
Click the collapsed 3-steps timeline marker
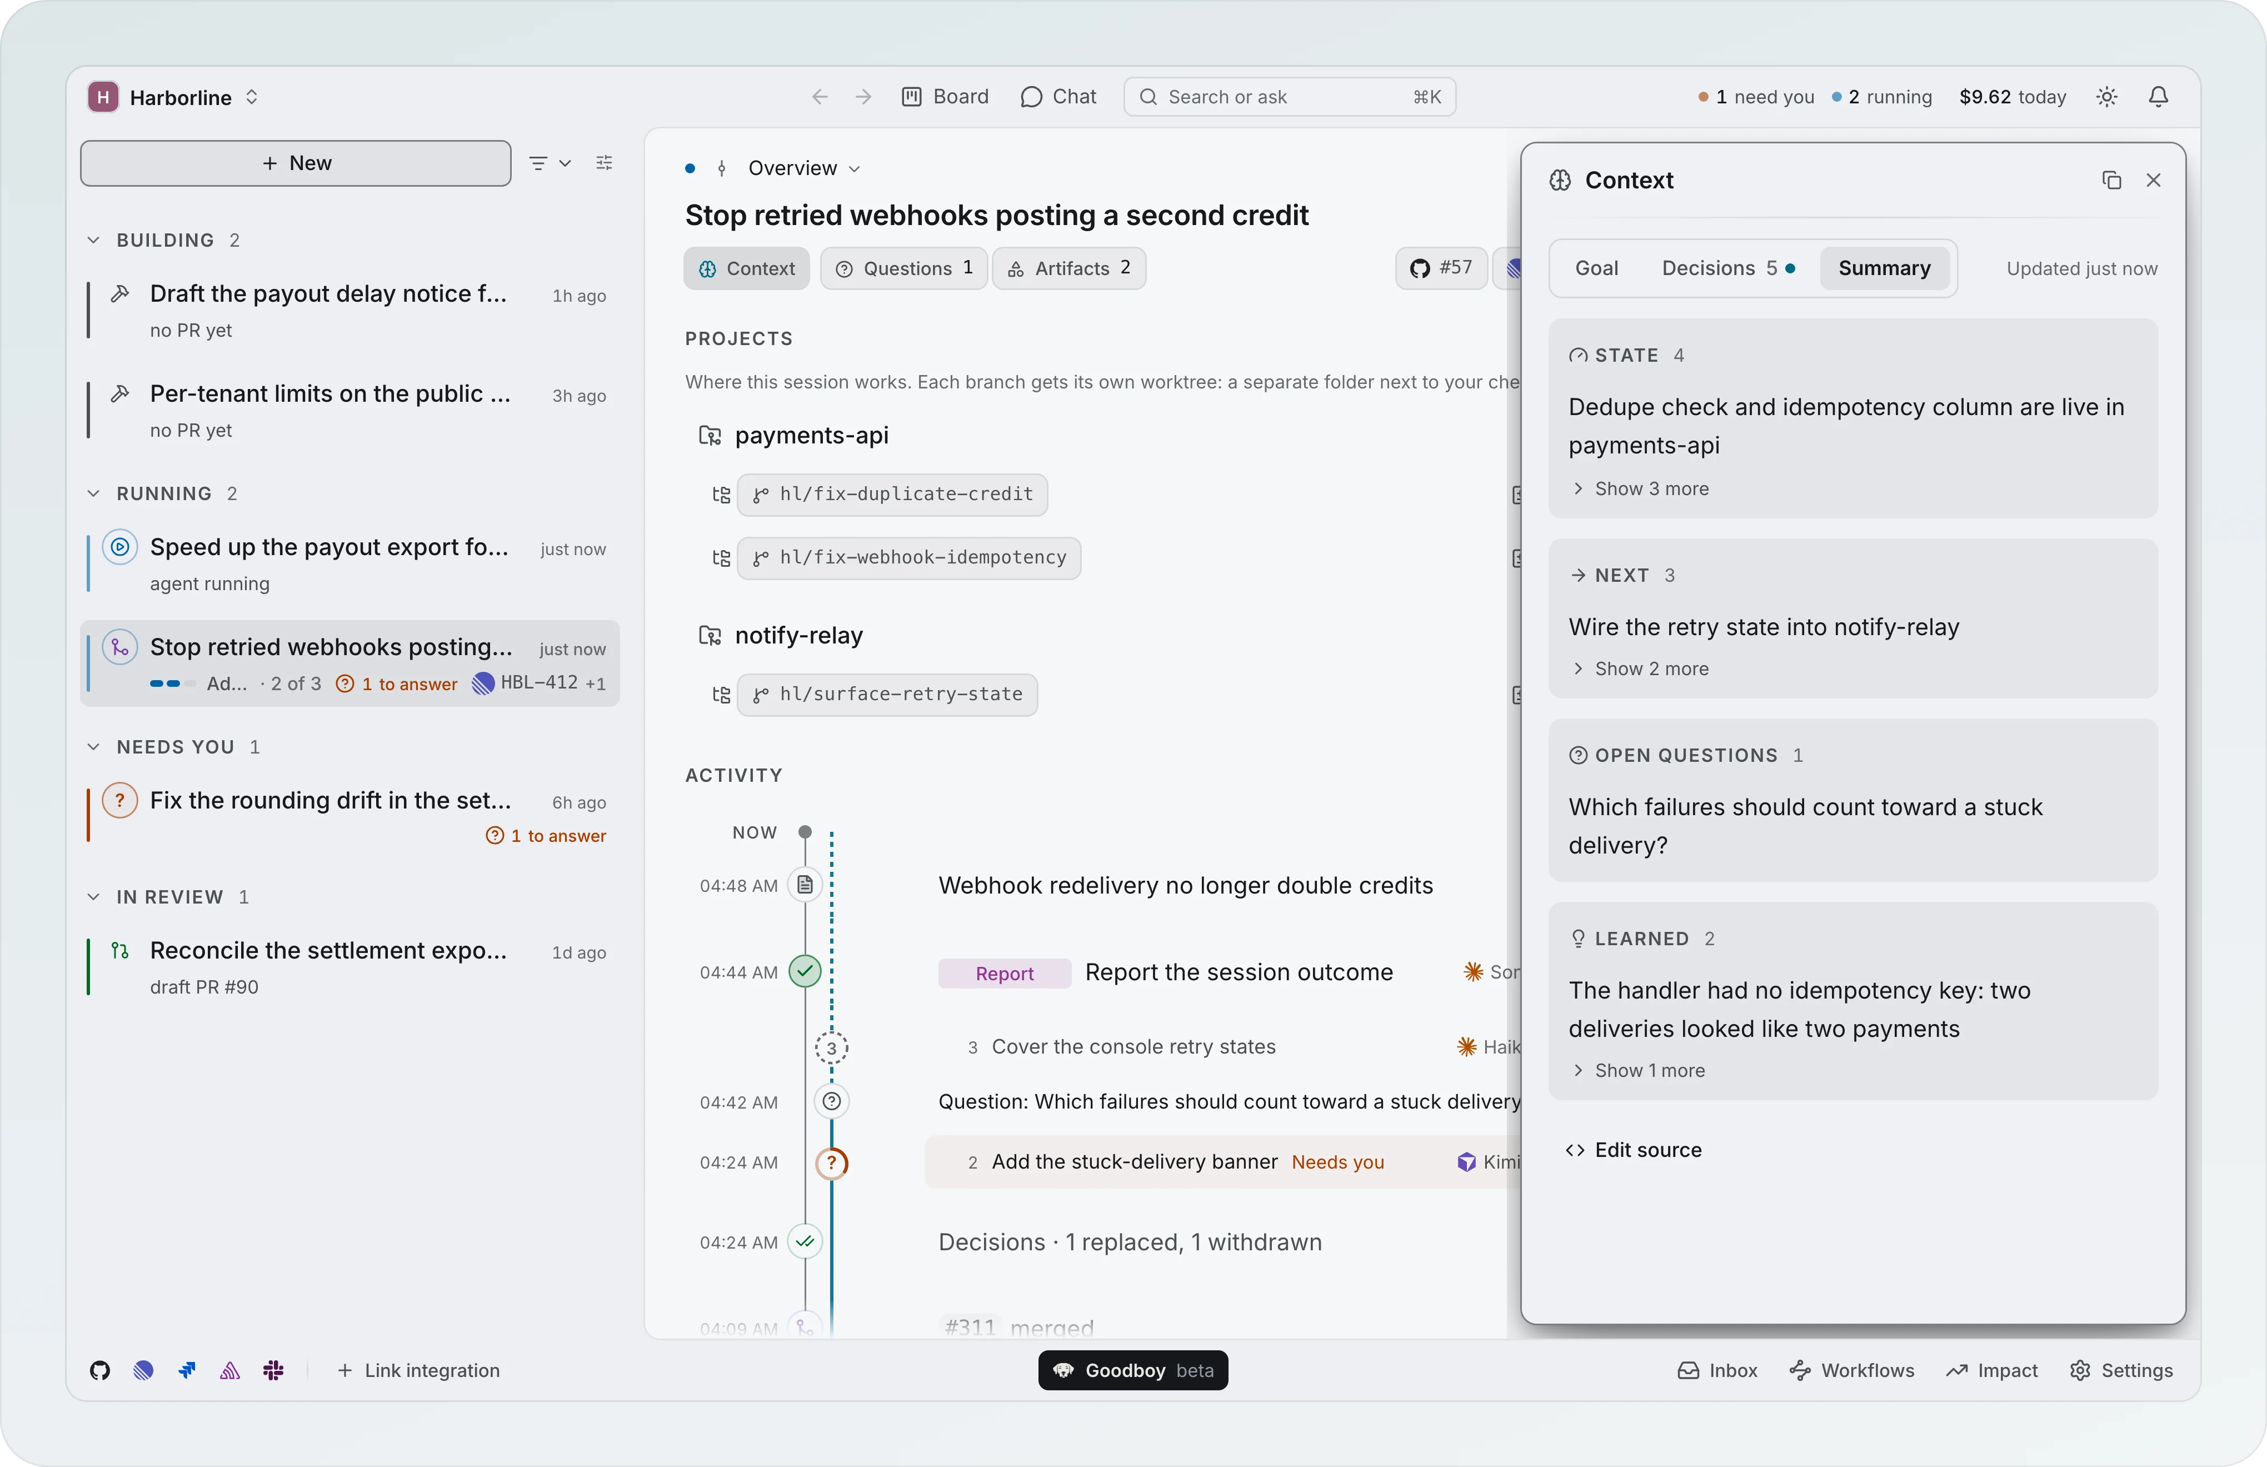point(832,1048)
